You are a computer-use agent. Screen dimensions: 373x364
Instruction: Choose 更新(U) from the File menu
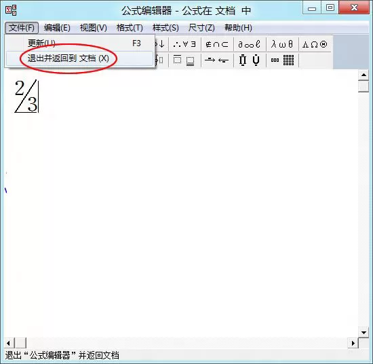(80, 43)
